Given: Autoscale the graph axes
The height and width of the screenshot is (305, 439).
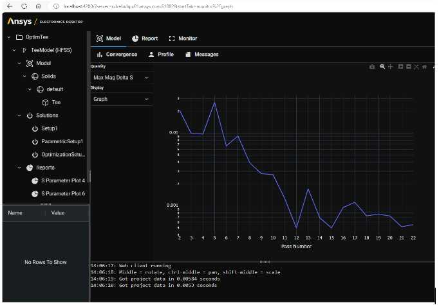Looking at the screenshot, I should tap(416, 67).
